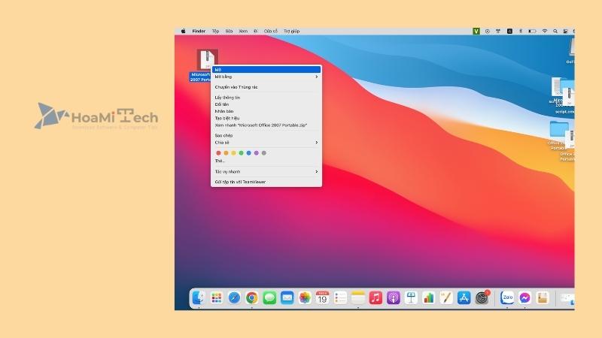Click the Wi-Fi icon in menu bar
This screenshot has width=602, height=338.
click(544, 31)
